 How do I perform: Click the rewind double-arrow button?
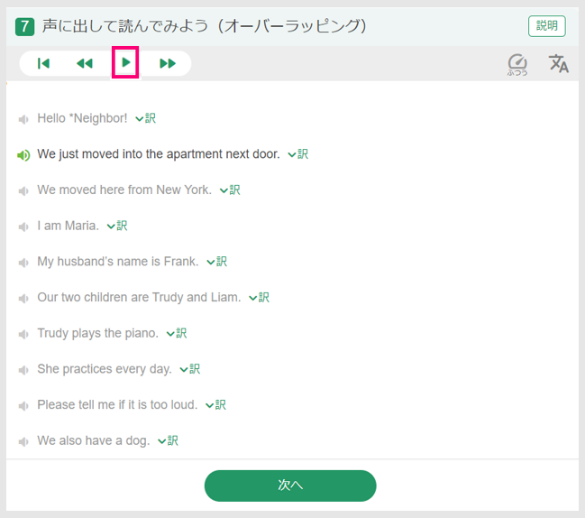point(85,63)
